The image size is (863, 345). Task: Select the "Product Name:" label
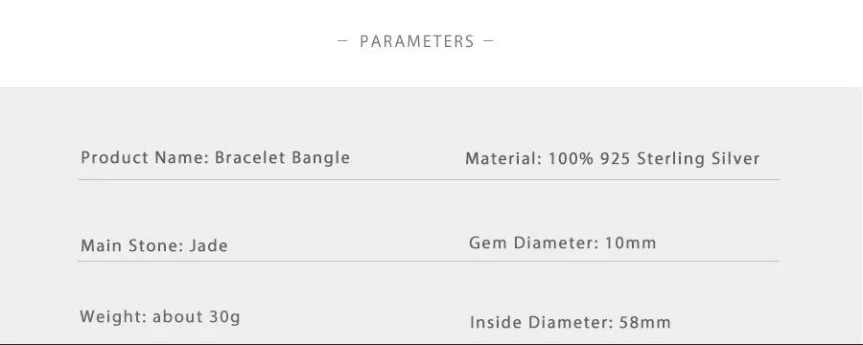tap(146, 158)
